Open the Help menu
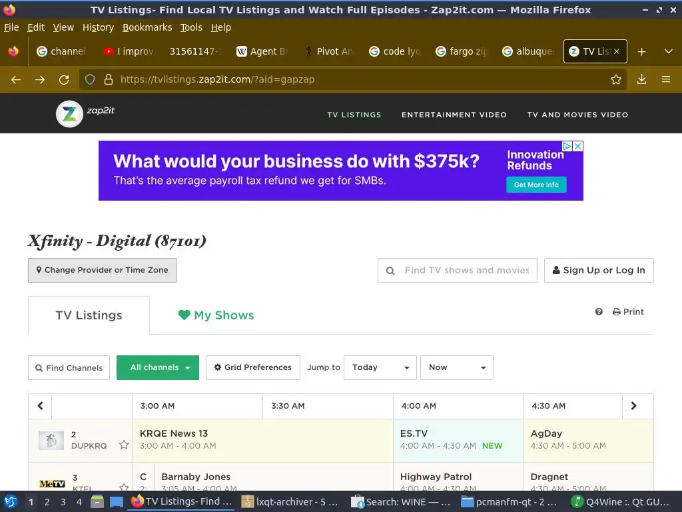This screenshot has width=682, height=512. pos(221,27)
